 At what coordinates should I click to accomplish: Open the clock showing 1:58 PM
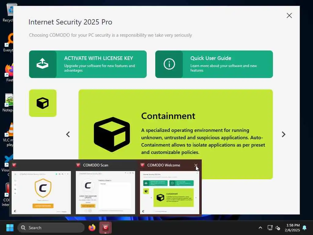(x=292, y=228)
